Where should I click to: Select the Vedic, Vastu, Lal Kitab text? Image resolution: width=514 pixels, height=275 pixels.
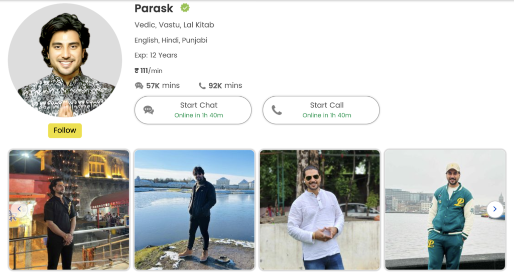click(x=174, y=25)
